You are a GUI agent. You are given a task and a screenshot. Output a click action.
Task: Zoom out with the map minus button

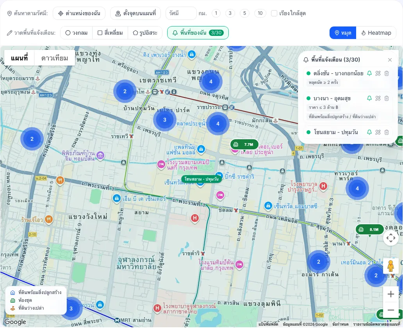click(391, 310)
